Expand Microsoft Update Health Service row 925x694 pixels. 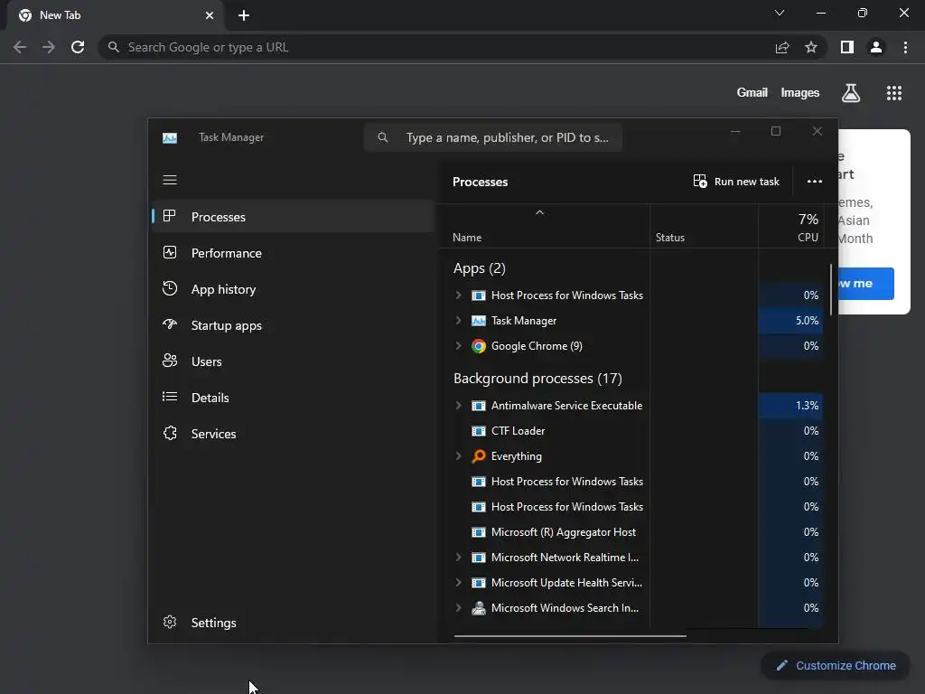pos(458,583)
